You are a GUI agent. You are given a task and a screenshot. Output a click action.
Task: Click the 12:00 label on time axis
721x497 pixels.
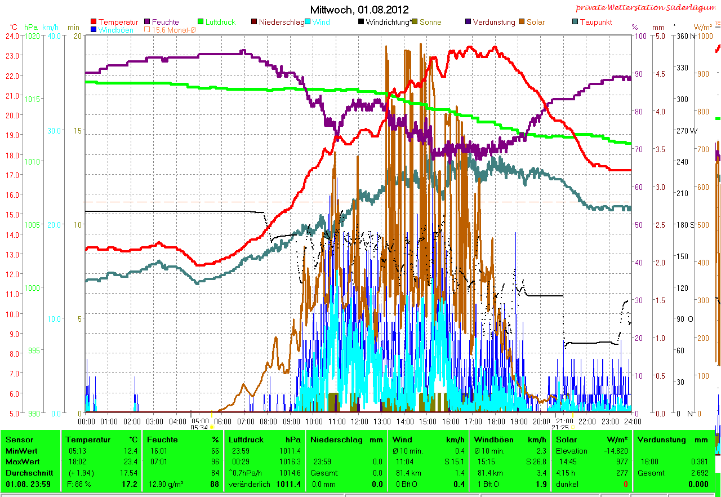(359, 421)
